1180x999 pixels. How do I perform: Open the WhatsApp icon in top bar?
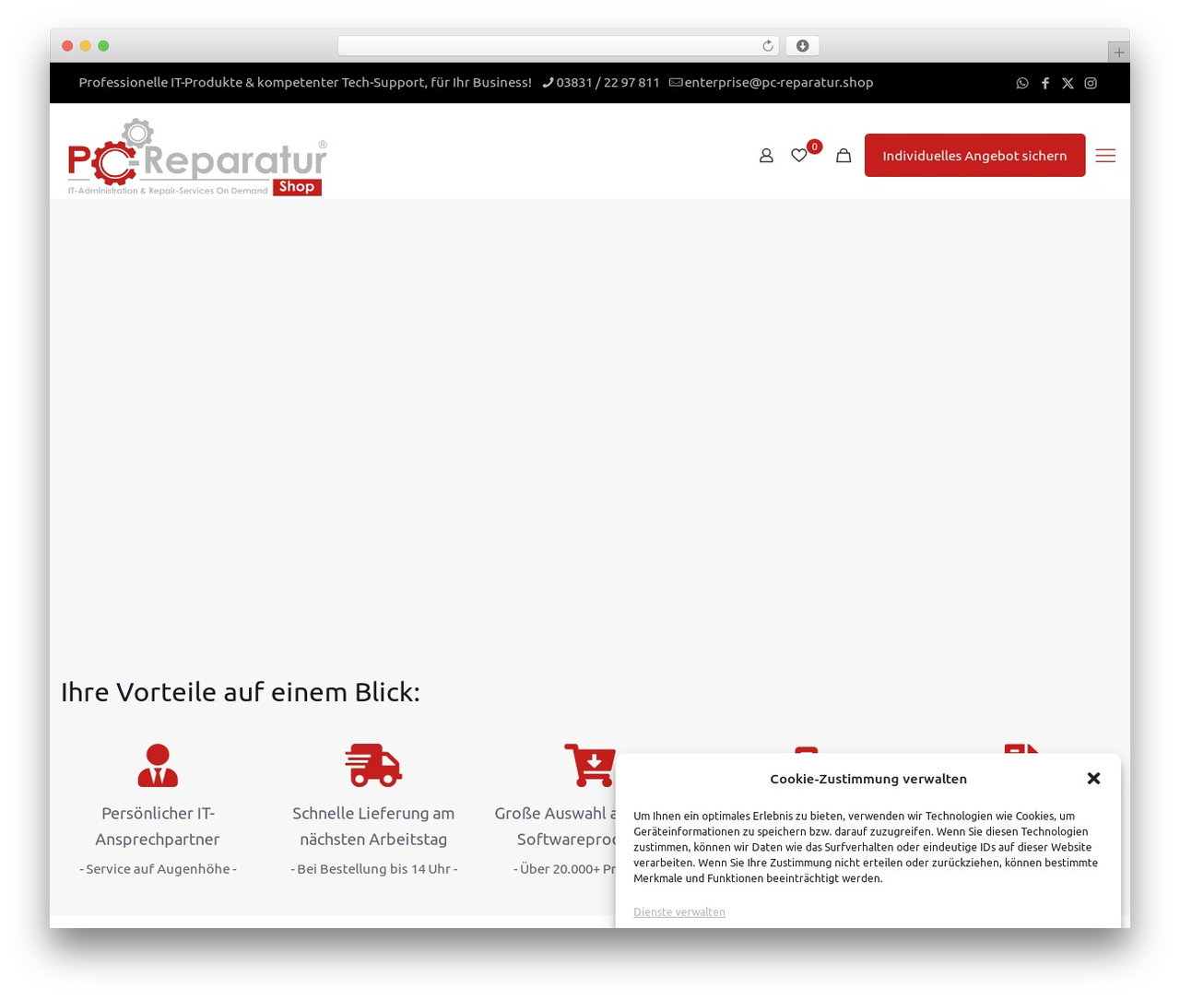(x=1022, y=83)
